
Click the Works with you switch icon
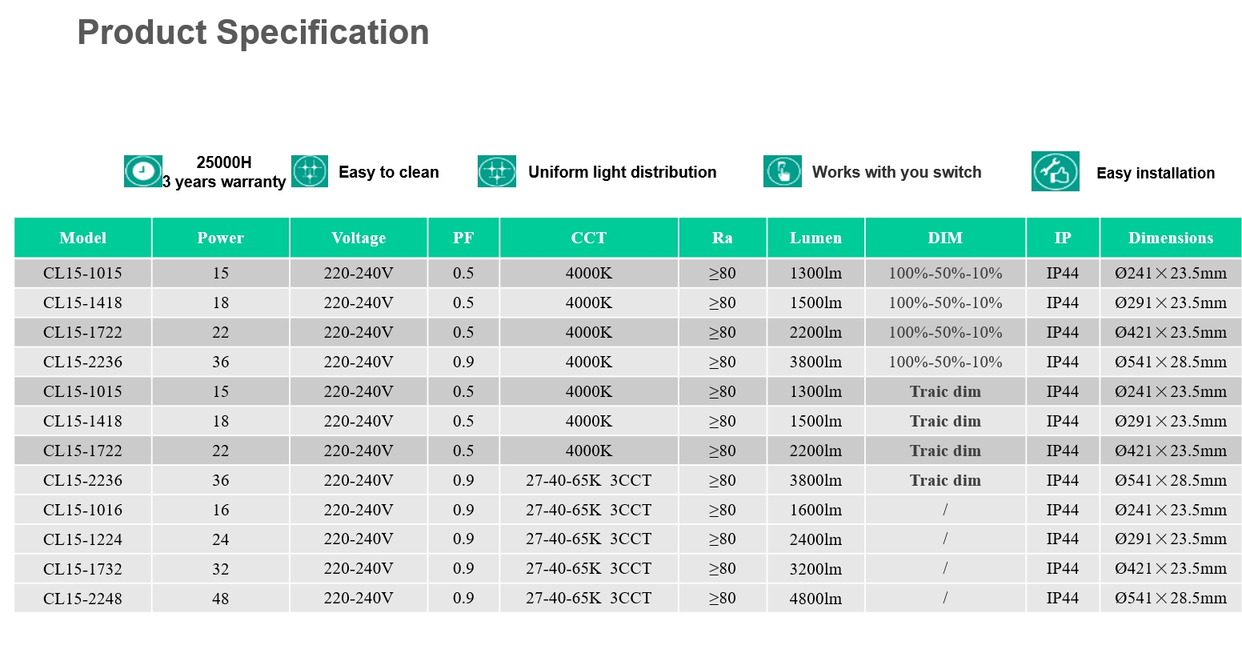[782, 171]
